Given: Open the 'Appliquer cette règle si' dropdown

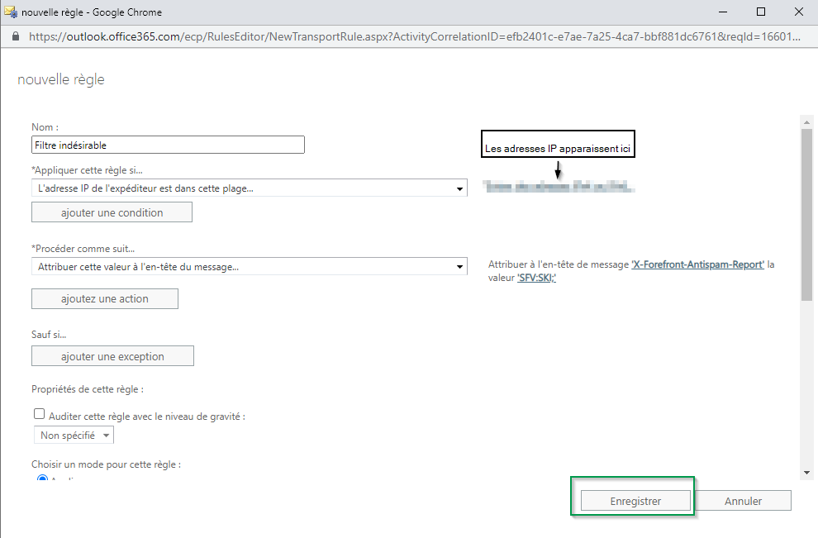Looking at the screenshot, I should click(x=249, y=188).
